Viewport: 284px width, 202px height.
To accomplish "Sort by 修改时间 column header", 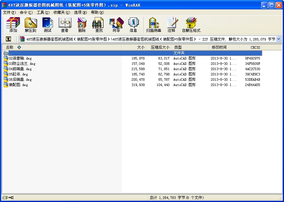I will click(x=224, y=47).
